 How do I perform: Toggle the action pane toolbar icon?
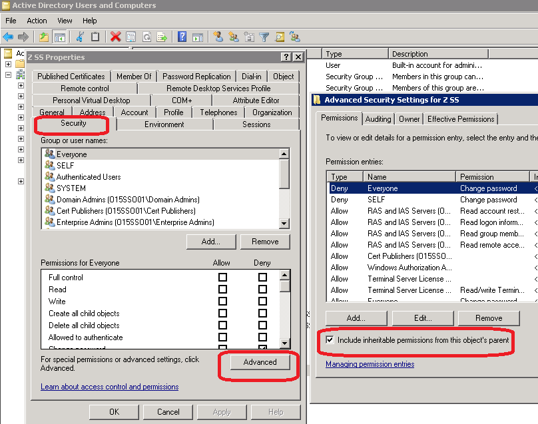coord(198,37)
